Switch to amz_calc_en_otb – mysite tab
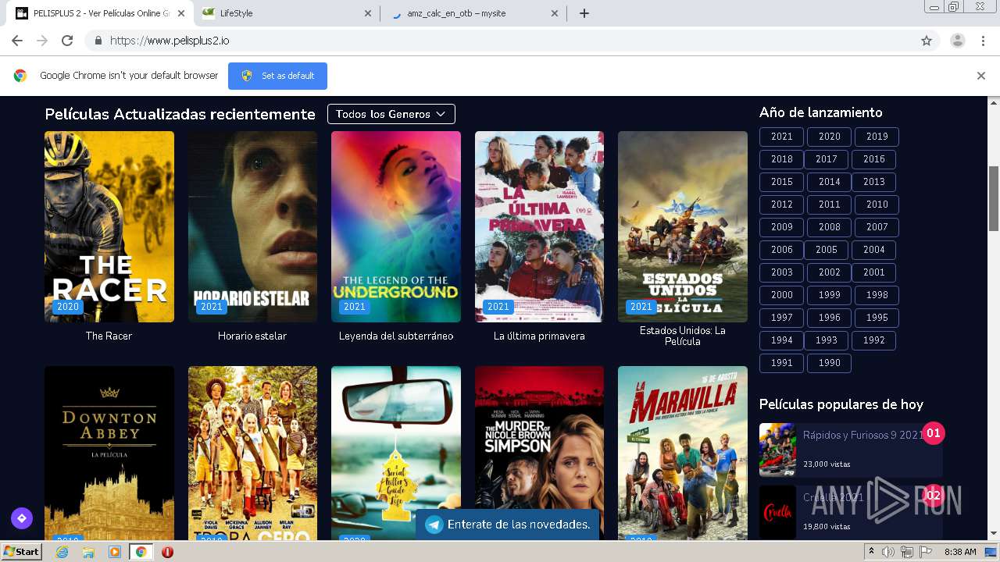 [x=473, y=13]
